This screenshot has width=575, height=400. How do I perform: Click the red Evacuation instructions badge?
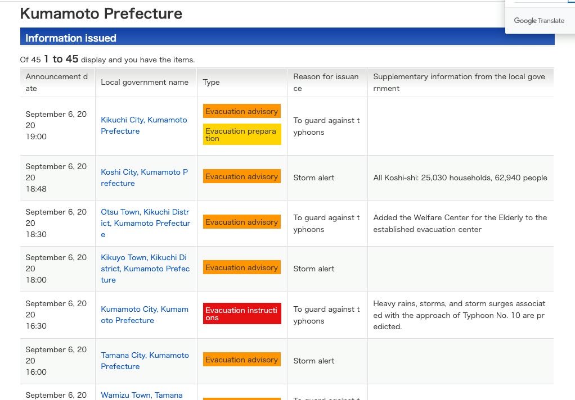[x=241, y=314]
